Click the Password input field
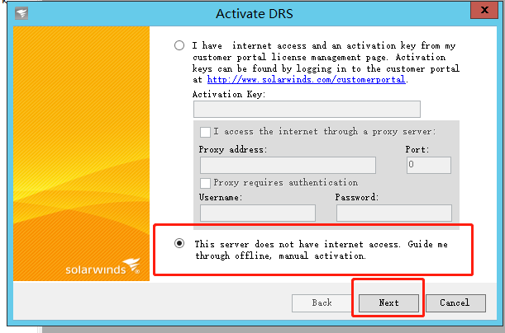Screen dimensions: 505x333 pyautogui.click(x=394, y=213)
